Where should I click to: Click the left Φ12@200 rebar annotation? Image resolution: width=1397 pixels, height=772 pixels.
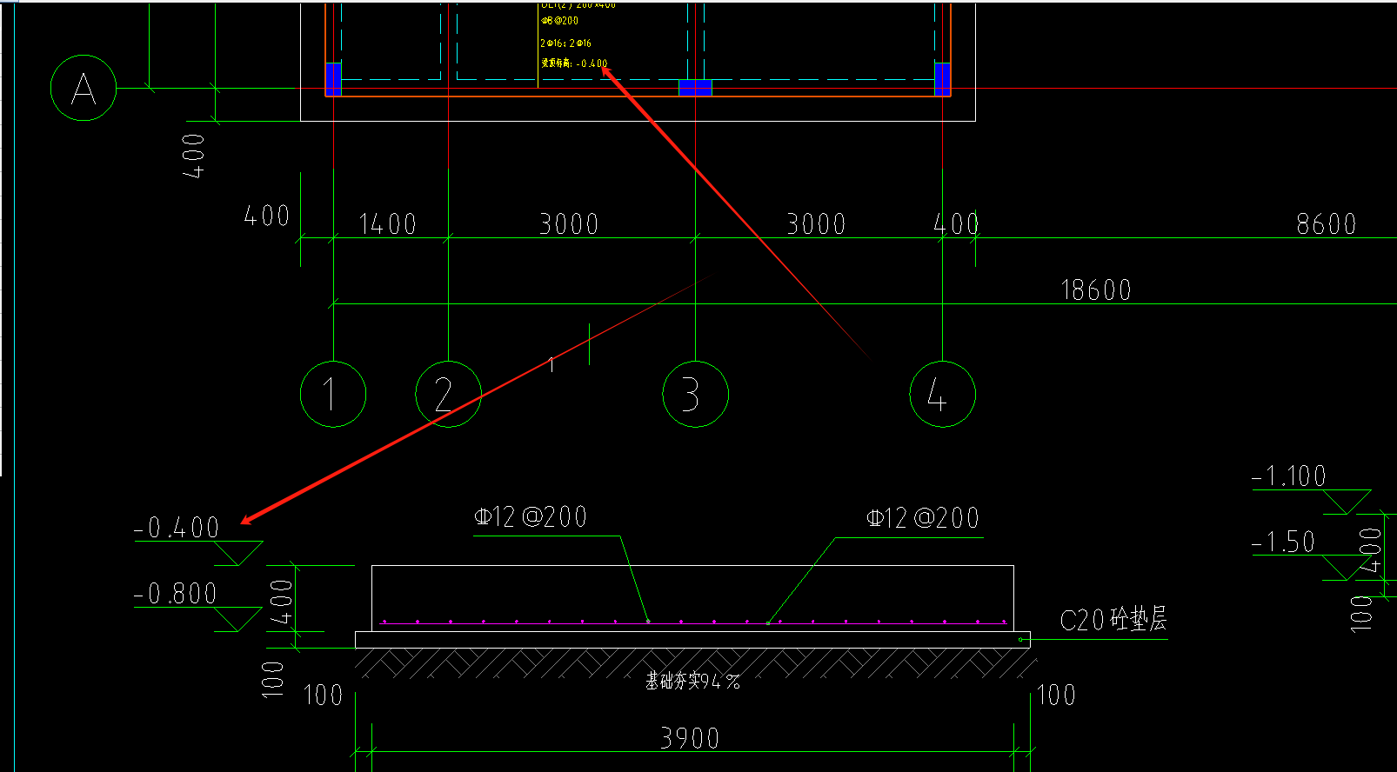(531, 517)
